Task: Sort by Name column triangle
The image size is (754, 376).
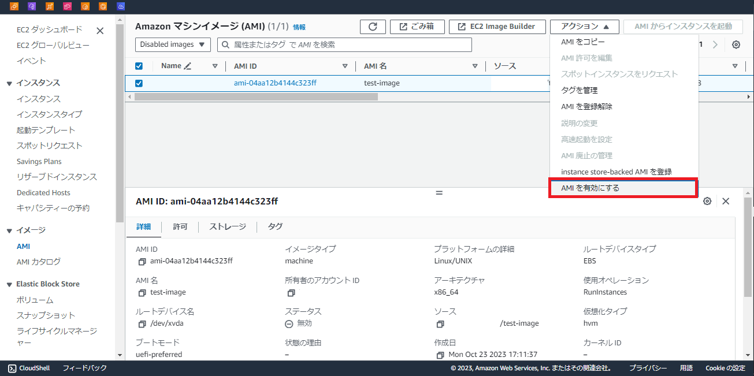Action: click(x=215, y=66)
